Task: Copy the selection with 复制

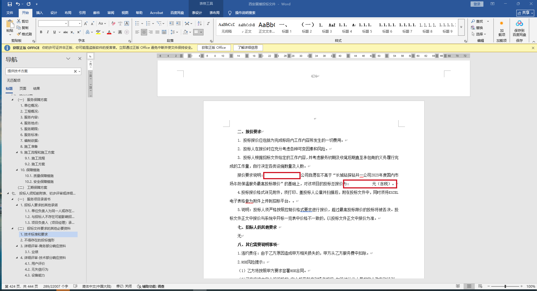Action: 23,28
